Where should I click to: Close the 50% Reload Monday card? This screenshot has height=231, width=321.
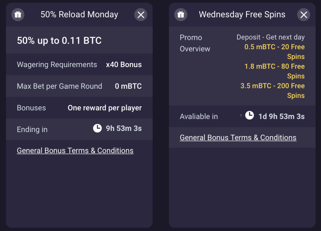141,14
